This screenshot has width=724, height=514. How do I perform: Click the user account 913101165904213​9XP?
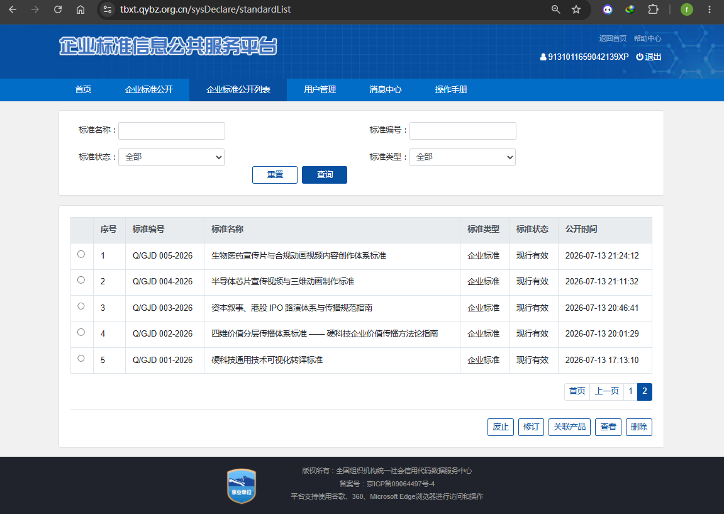[584, 57]
